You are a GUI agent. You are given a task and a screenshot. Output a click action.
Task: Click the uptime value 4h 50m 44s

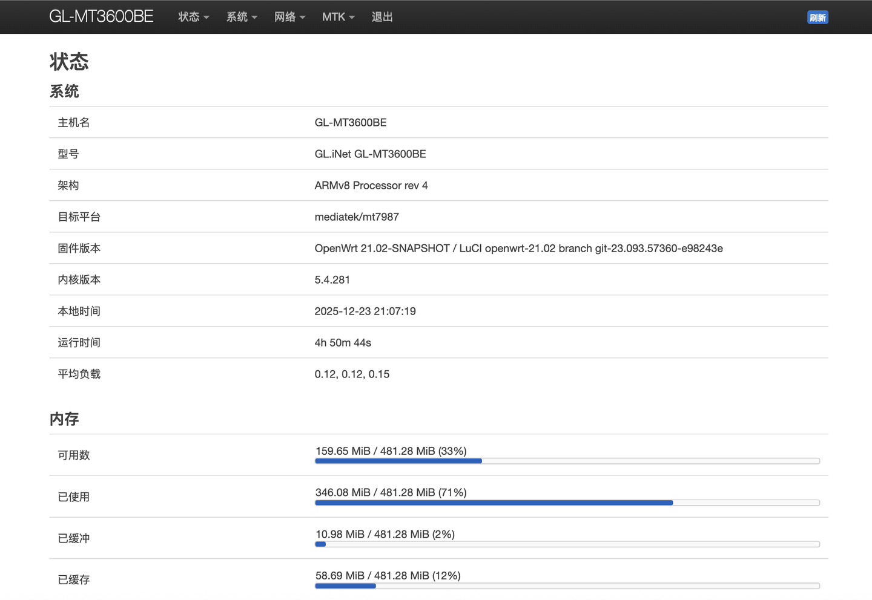(x=343, y=342)
